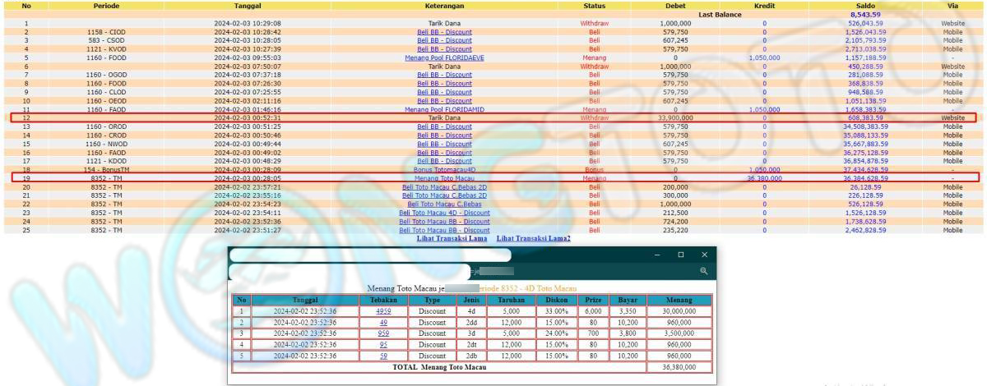Image resolution: width=987 pixels, height=386 pixels.
Task: Click Beli Toto Macau C.Bebas 2D in row 20
Action: pyautogui.click(x=444, y=187)
